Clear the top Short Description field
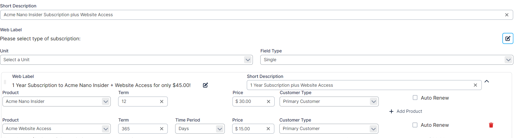517x138 pixels. [x=507, y=15]
